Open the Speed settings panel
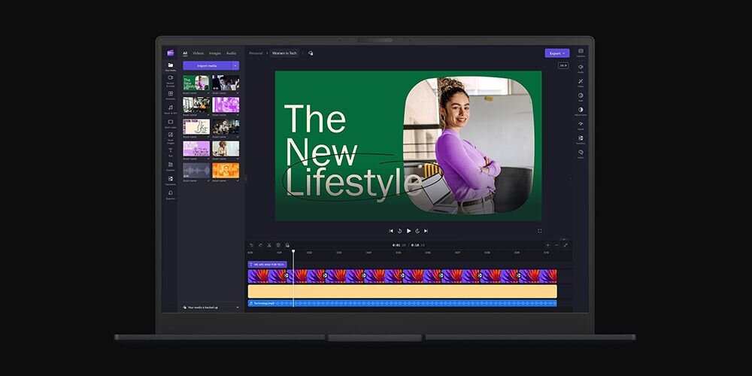The image size is (752, 376). [x=581, y=124]
